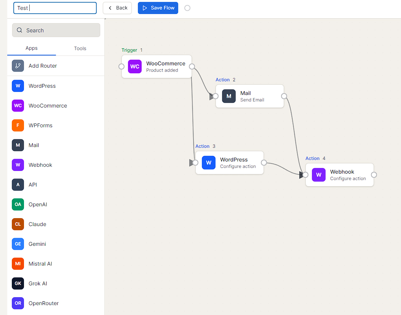
Task: Select the Grok AI icon
Action: pos(18,283)
